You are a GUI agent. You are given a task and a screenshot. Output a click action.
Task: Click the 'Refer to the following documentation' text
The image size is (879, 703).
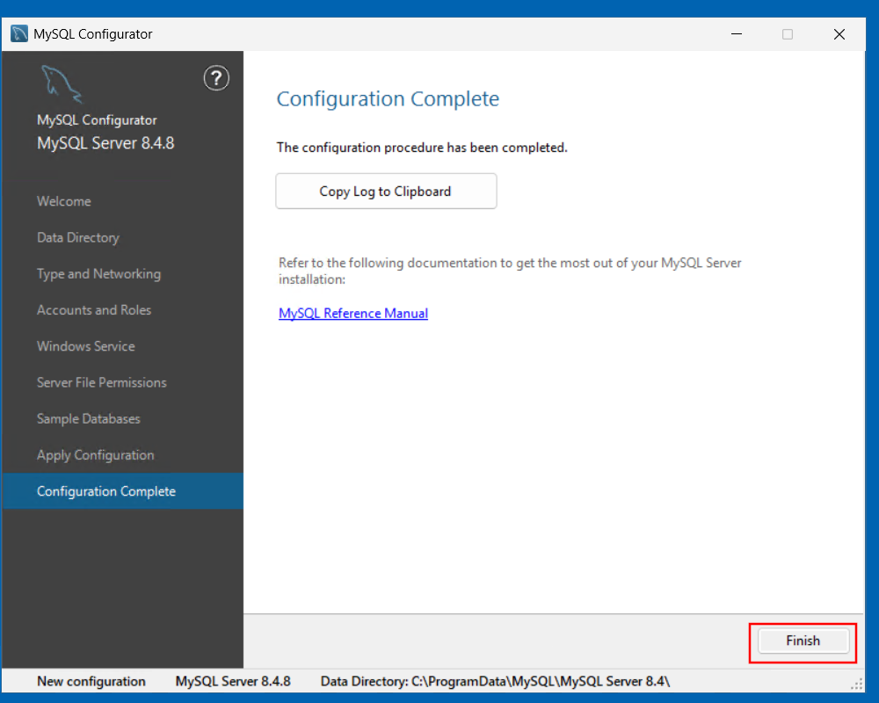click(510, 271)
